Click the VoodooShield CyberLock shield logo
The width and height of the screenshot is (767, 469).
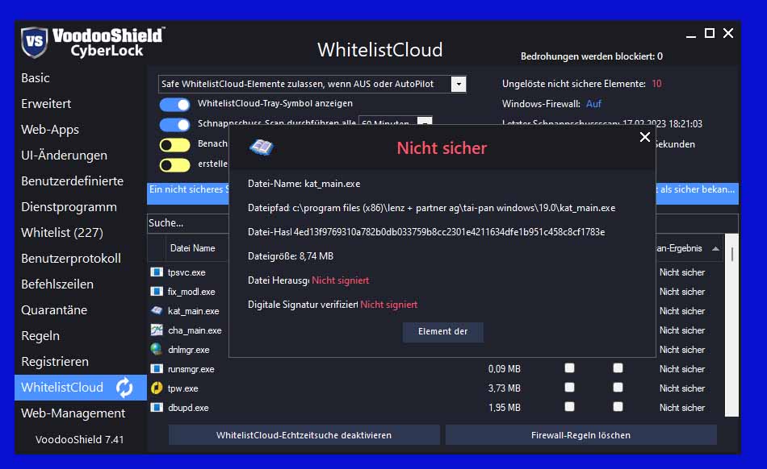pyautogui.click(x=34, y=42)
